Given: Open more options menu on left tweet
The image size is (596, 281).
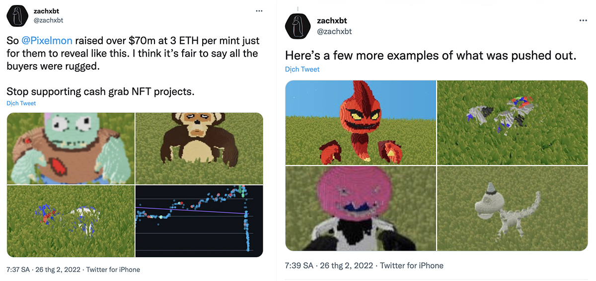Looking at the screenshot, I should [259, 11].
